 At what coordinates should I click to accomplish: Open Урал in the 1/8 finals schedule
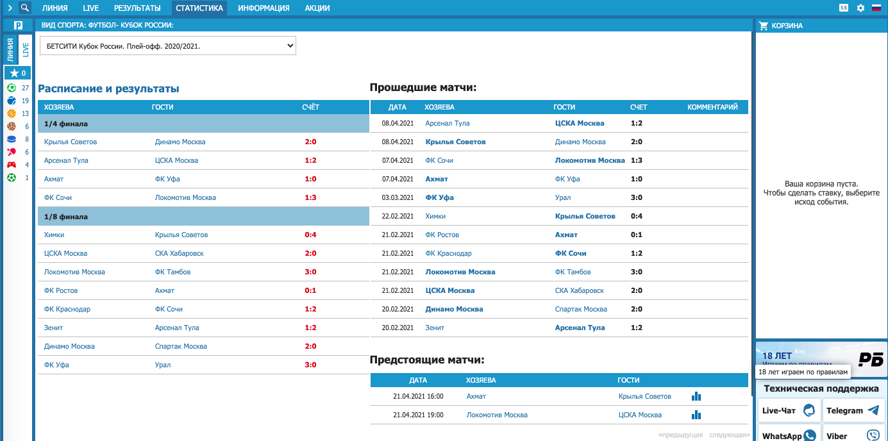(x=163, y=365)
